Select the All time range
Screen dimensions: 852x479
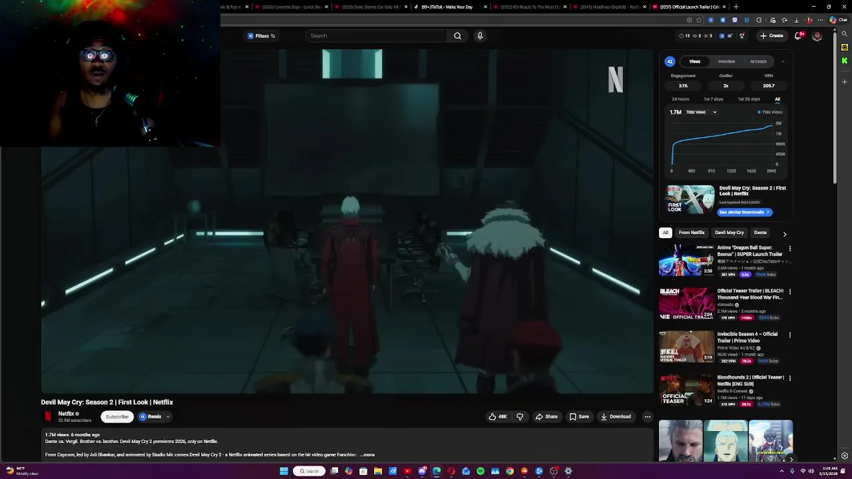tap(777, 99)
